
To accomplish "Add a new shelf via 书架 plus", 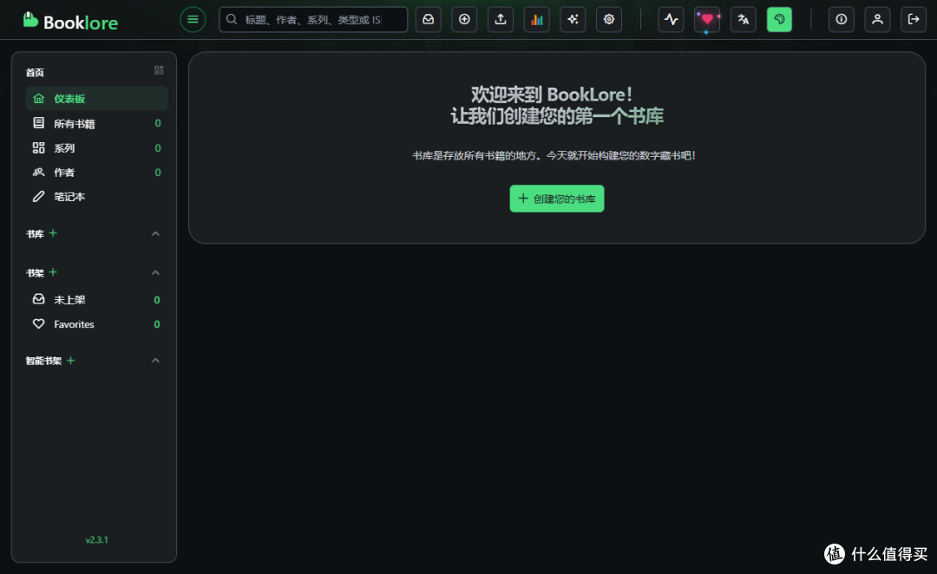I will click(x=53, y=272).
